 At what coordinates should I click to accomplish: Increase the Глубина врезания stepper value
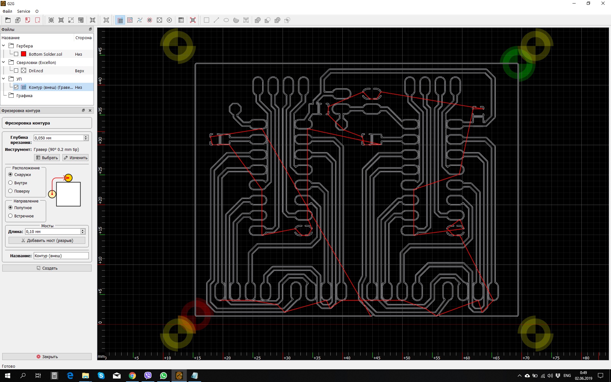[x=86, y=137]
